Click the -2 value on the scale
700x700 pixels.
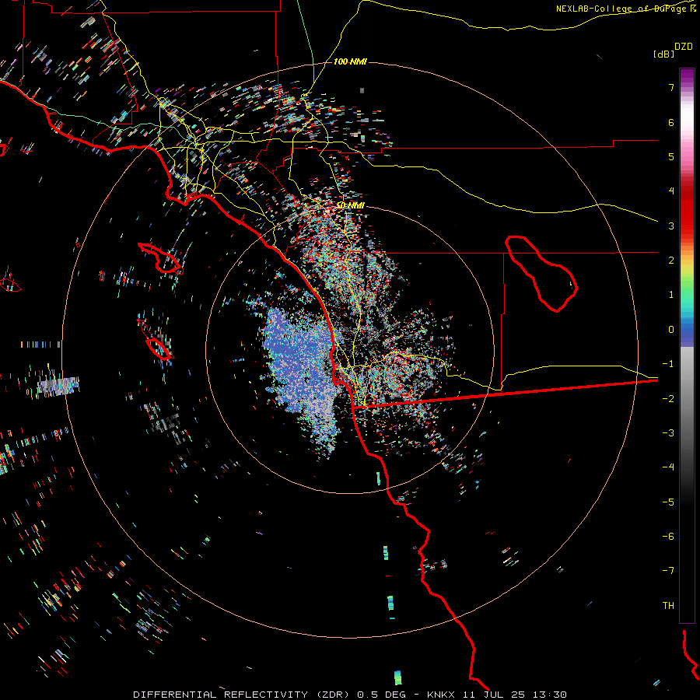click(668, 399)
